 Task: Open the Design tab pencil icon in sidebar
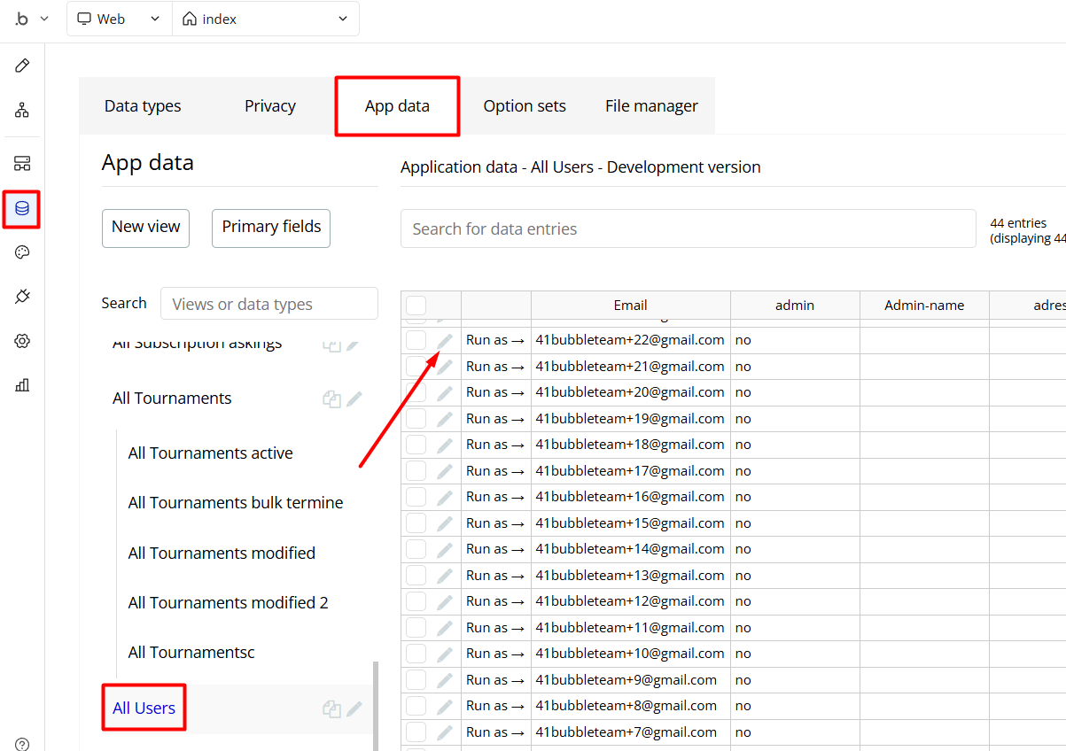coord(22,66)
